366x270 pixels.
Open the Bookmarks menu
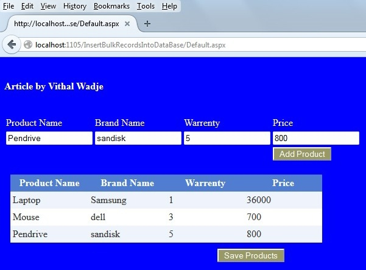[111, 6]
